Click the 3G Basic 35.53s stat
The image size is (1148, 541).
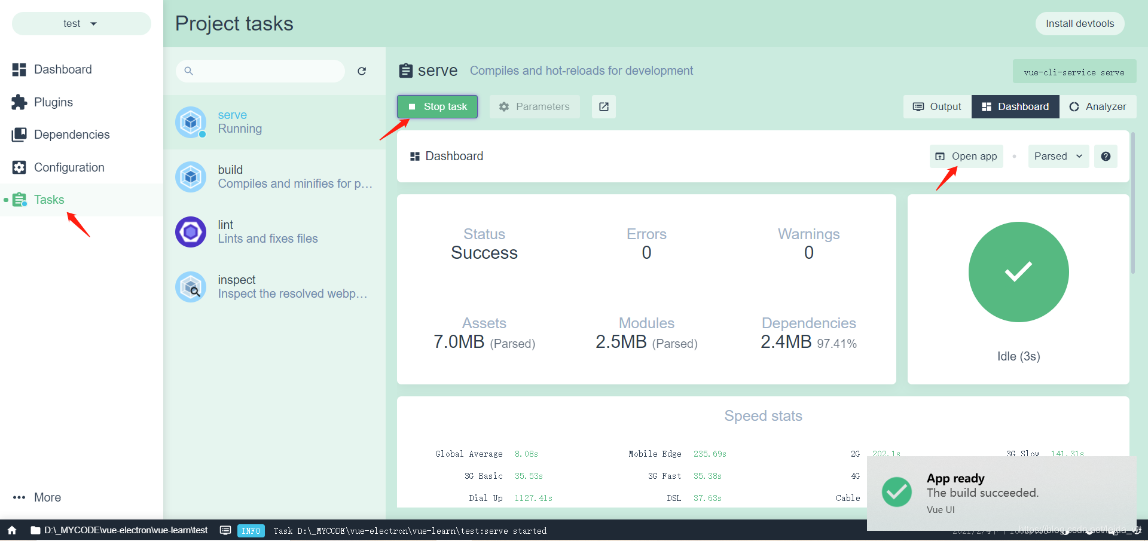tap(503, 476)
